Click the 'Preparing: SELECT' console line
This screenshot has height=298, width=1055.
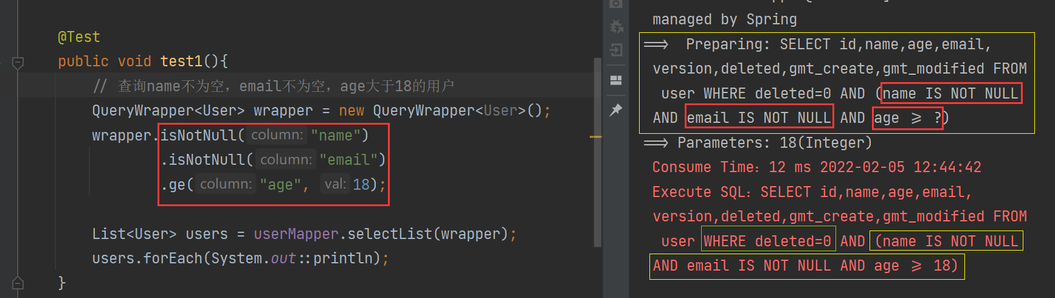pos(818,44)
